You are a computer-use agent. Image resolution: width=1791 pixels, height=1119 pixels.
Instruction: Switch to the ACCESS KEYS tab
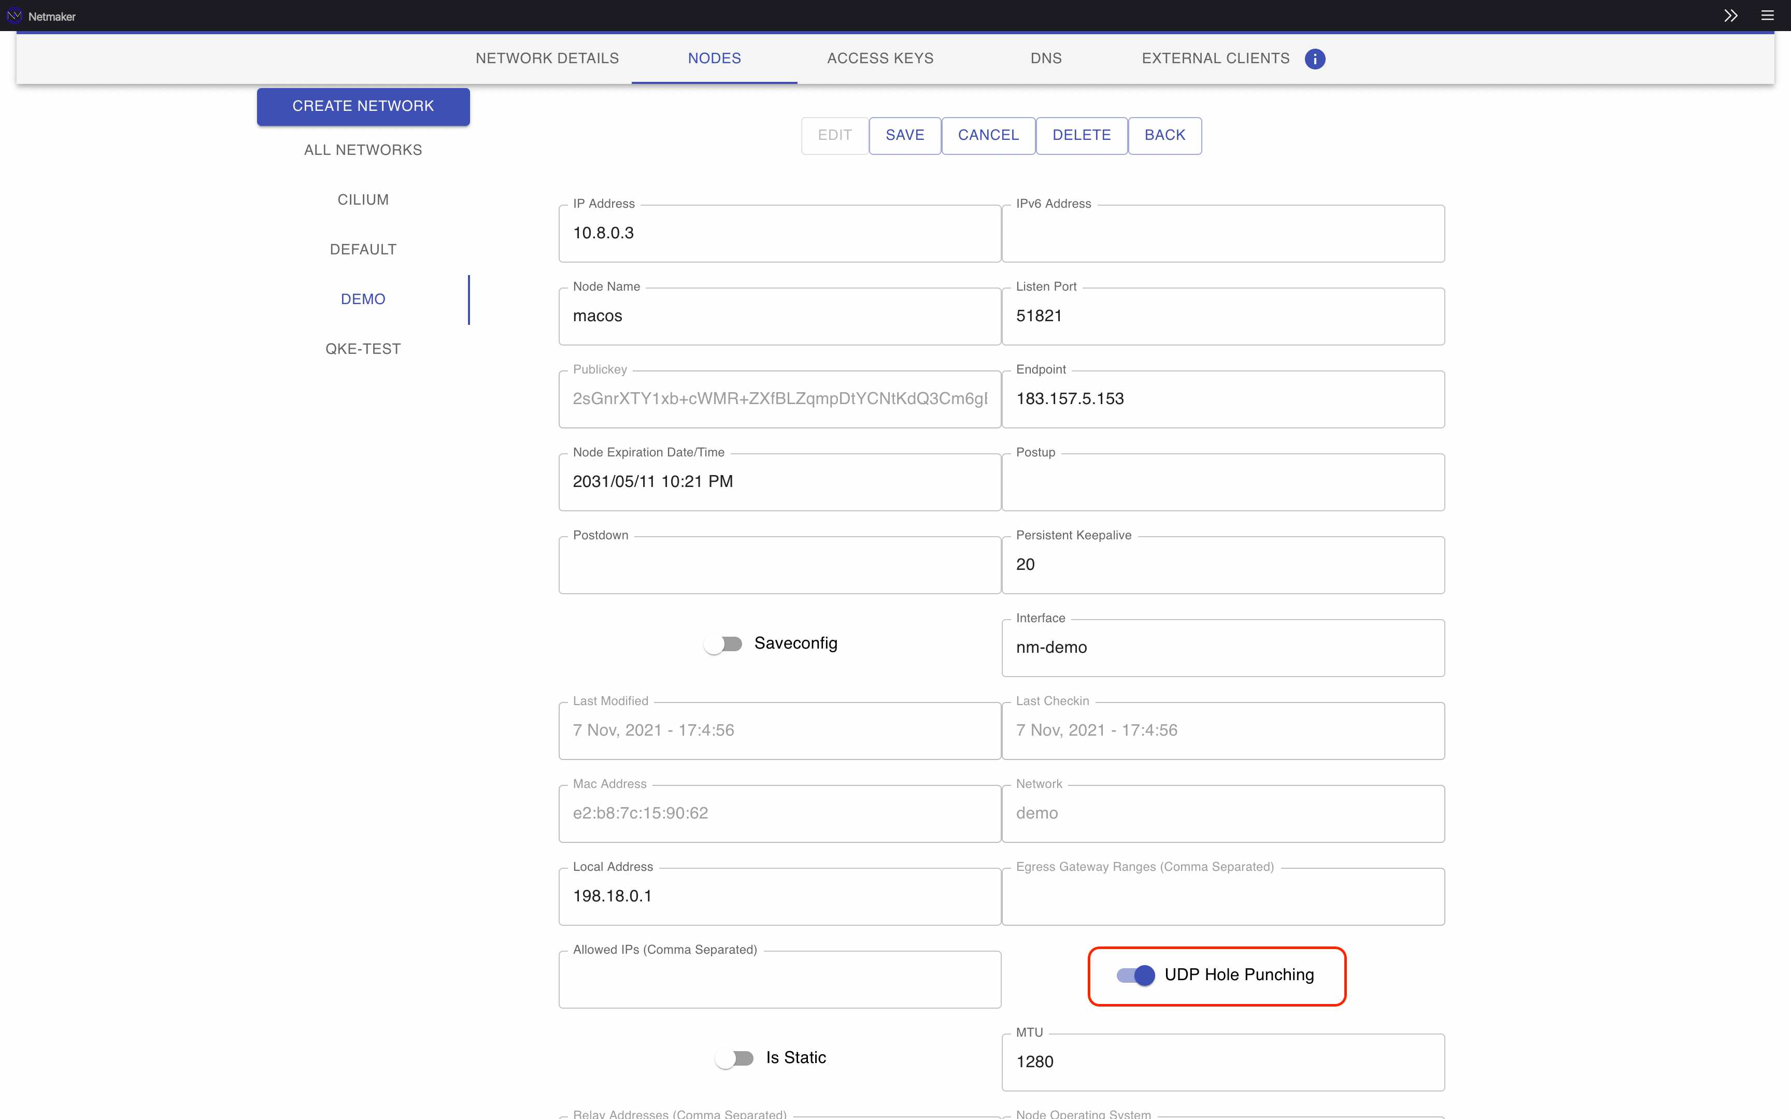(879, 59)
